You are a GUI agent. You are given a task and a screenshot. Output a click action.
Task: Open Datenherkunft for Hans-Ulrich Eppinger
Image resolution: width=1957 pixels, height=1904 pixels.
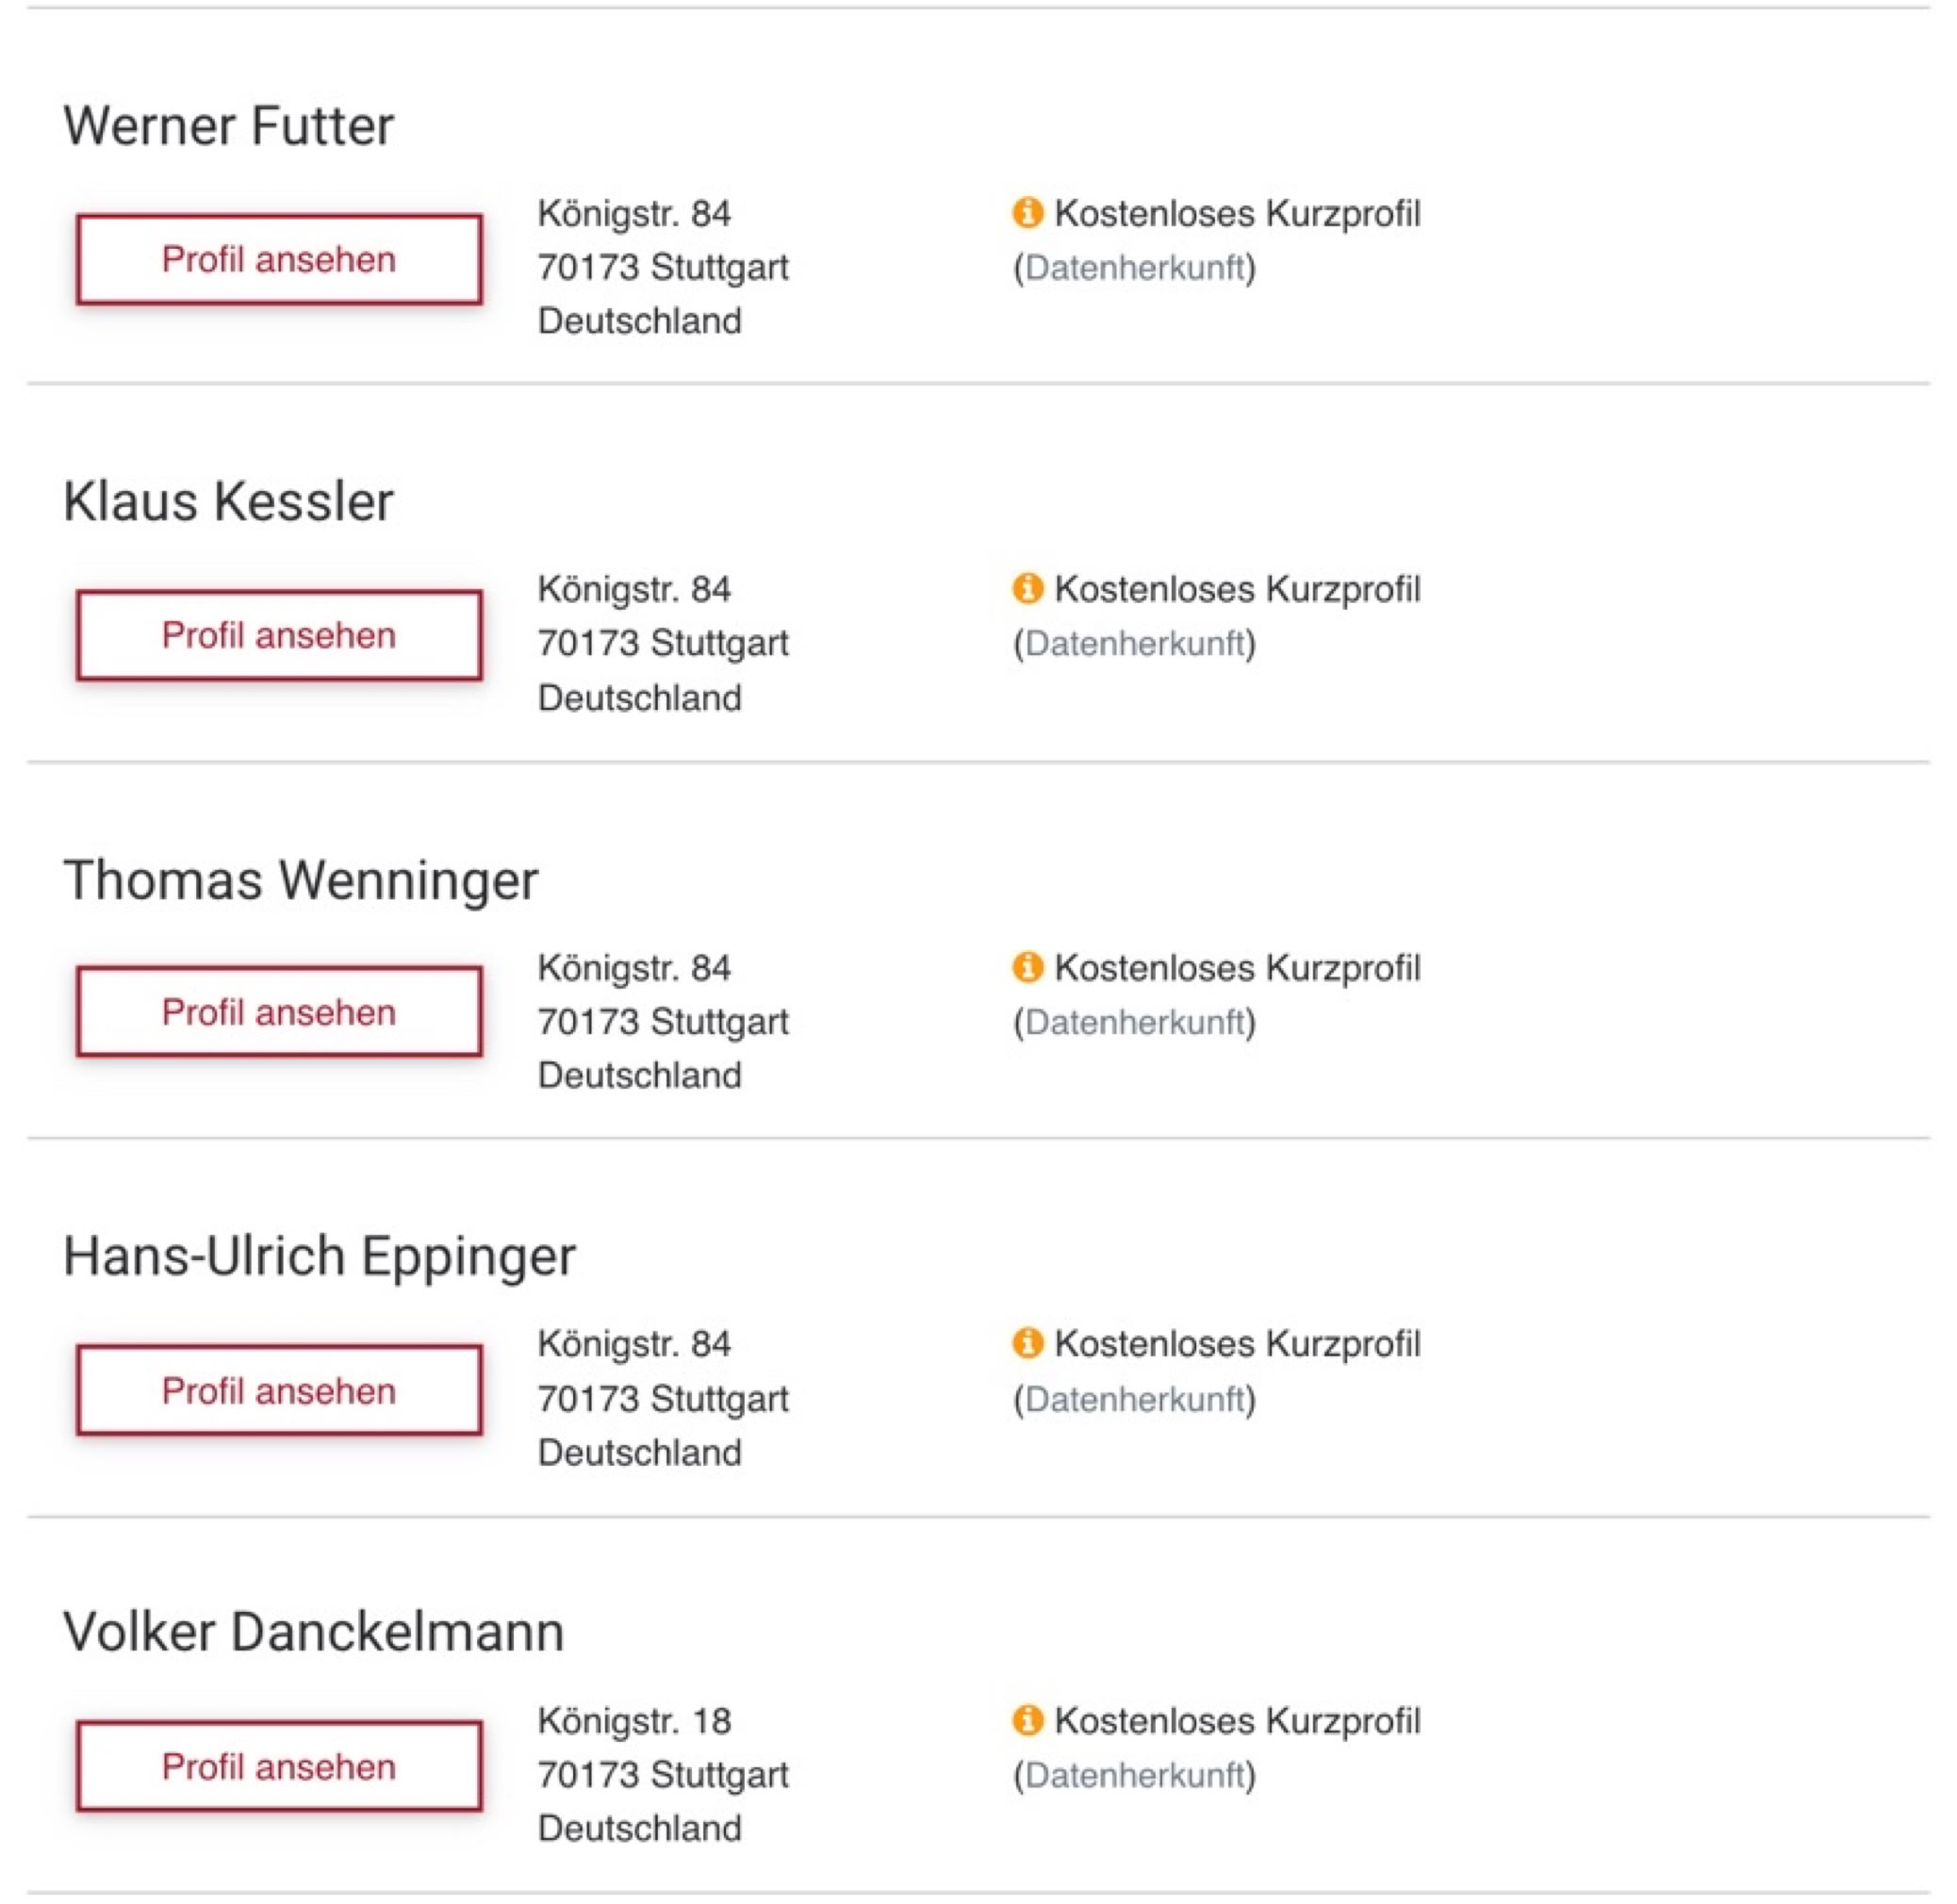click(1134, 1399)
